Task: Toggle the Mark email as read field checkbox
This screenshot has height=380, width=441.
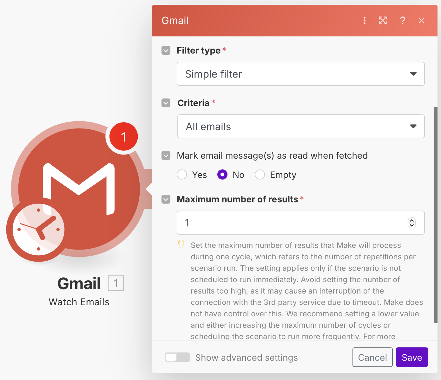Action: click(166, 155)
